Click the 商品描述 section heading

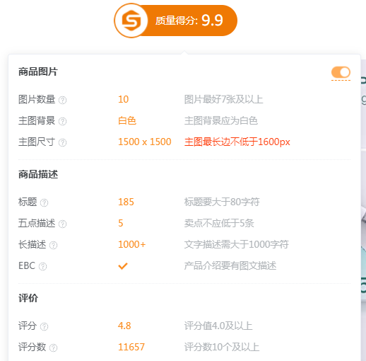(38, 174)
